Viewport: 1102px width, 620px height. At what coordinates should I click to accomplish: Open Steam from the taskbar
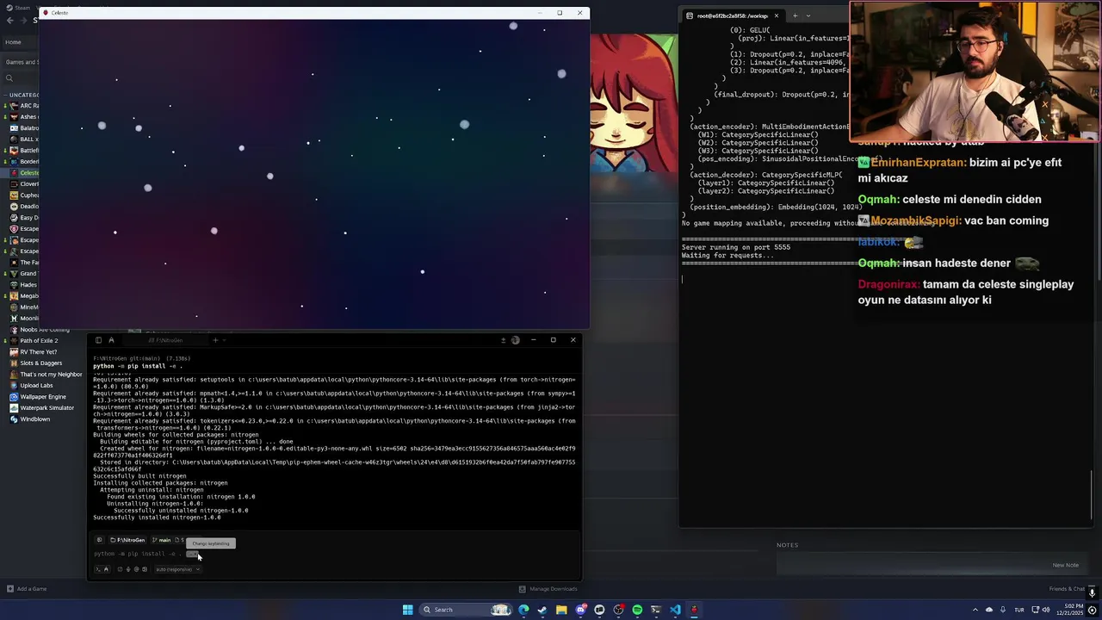[542, 610]
